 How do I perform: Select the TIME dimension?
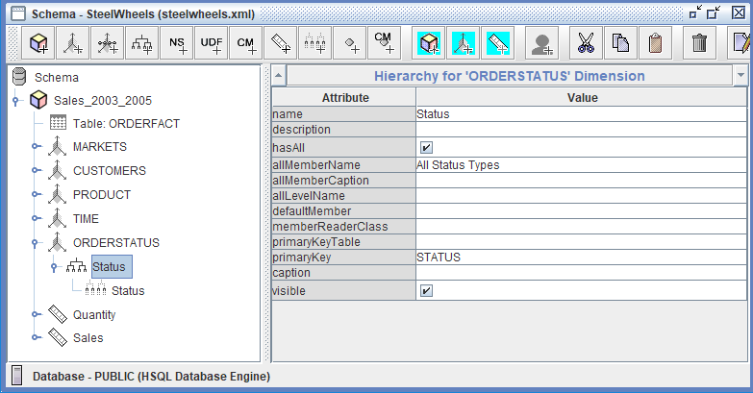pos(86,218)
